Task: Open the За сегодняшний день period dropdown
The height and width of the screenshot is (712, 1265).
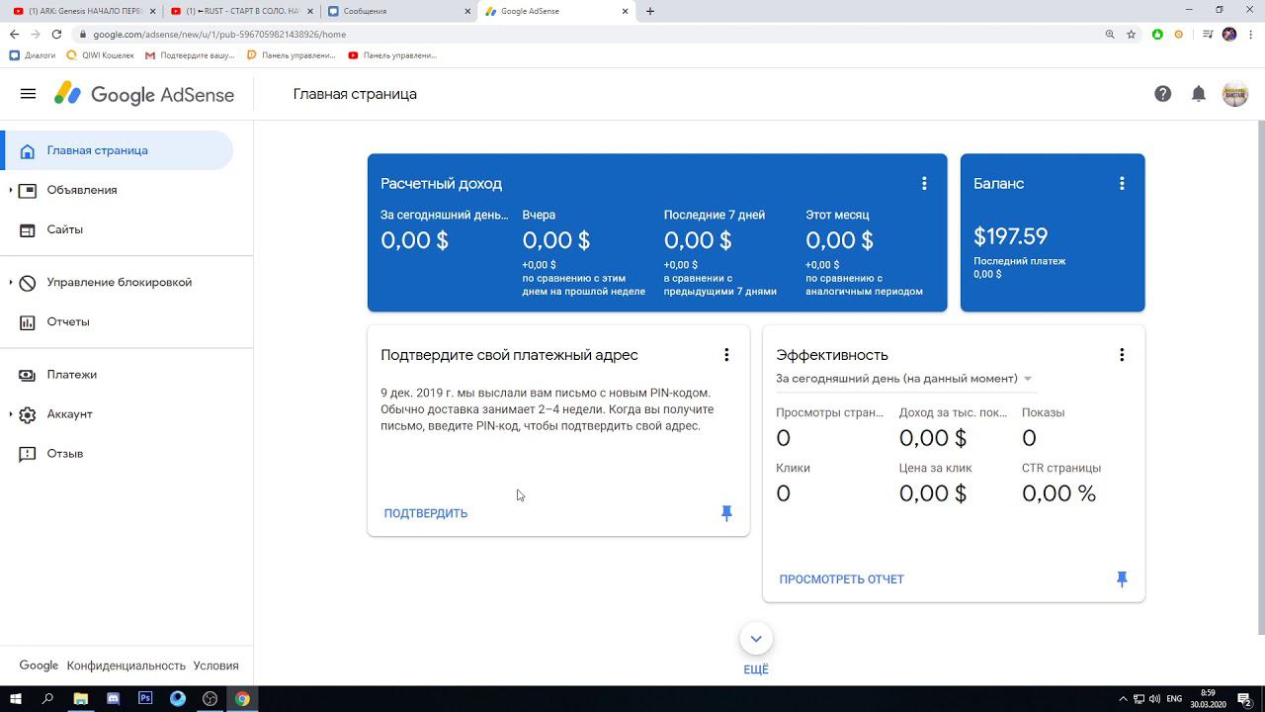Action: [x=904, y=379]
